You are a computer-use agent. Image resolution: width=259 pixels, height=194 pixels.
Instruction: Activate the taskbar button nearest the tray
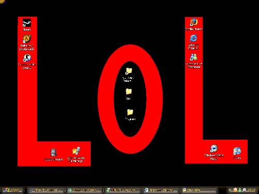coord(198,190)
